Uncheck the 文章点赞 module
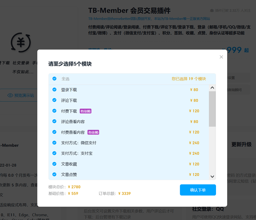This screenshot has height=220, width=256. click(54, 175)
